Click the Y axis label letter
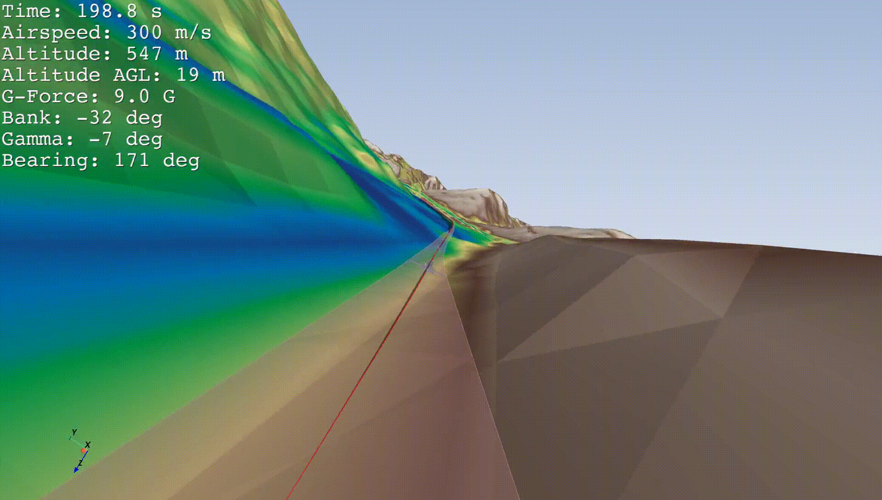882x500 pixels. click(x=74, y=432)
